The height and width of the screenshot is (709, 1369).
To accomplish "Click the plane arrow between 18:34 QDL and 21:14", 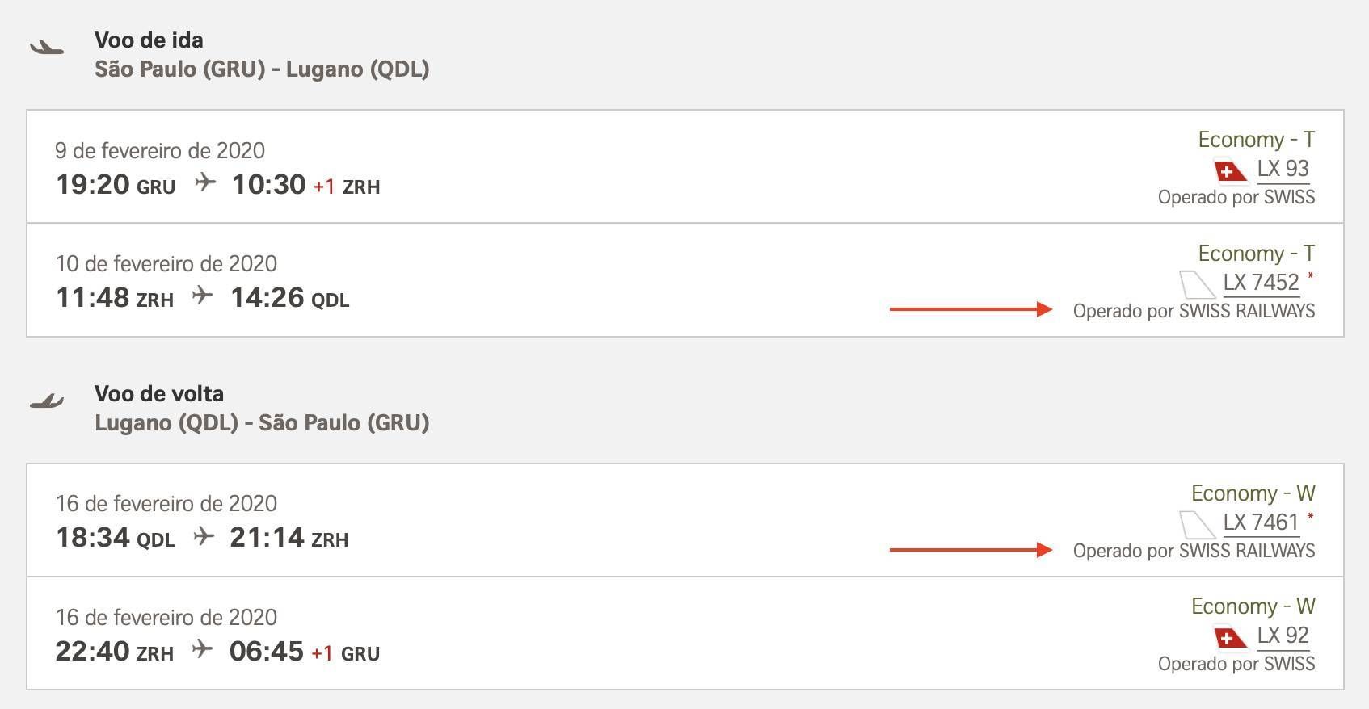I will pos(204,536).
